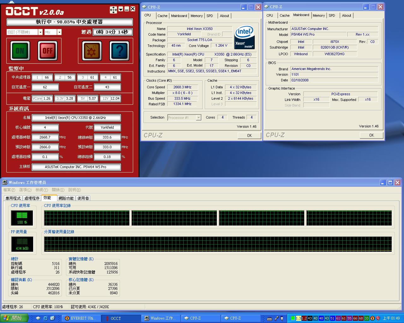Click the first CPU usage history graph
Screen dimensions: 404x323
coord(87,218)
